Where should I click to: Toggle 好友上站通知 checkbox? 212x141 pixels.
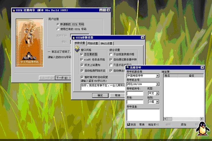pos(82,65)
